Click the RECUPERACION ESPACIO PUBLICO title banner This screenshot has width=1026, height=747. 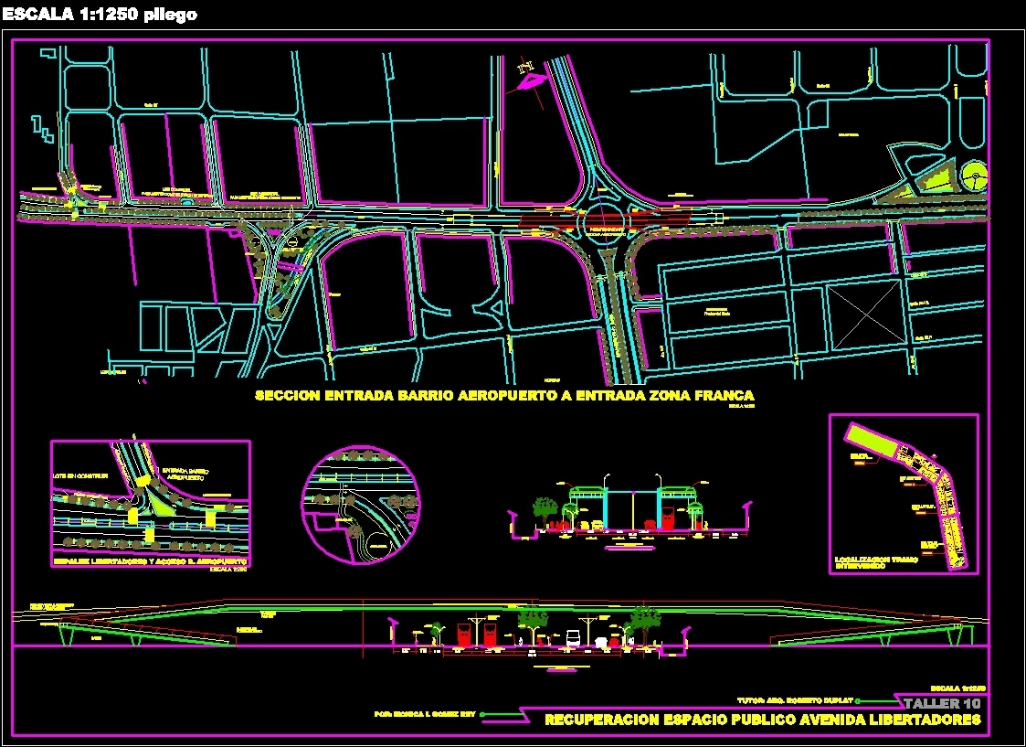(763, 720)
